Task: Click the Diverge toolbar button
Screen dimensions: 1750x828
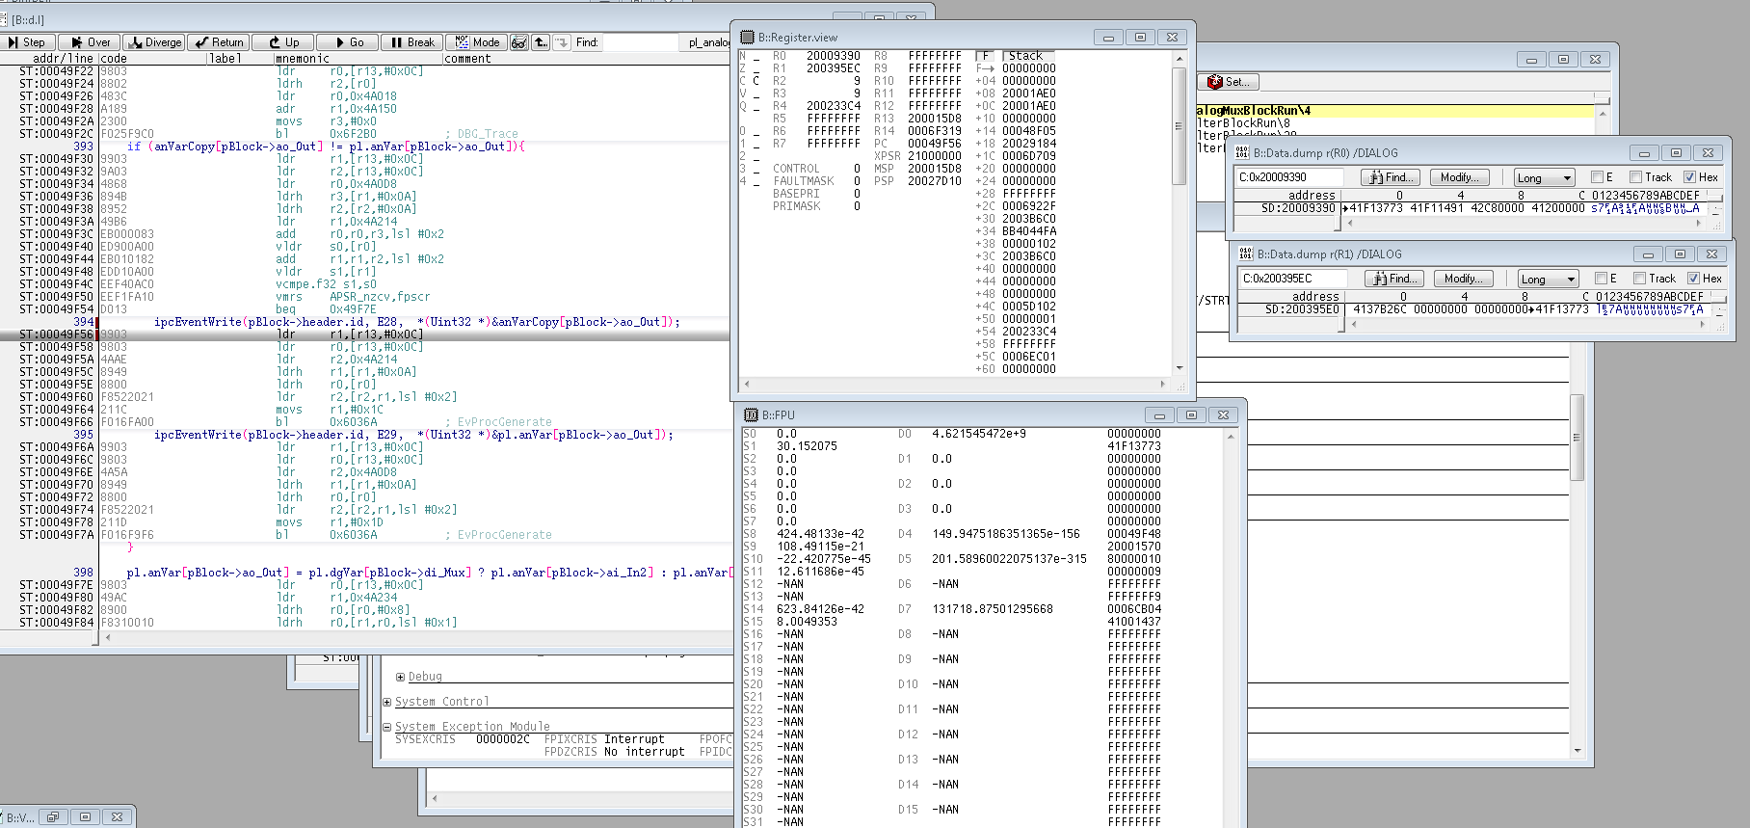Action: coord(154,42)
